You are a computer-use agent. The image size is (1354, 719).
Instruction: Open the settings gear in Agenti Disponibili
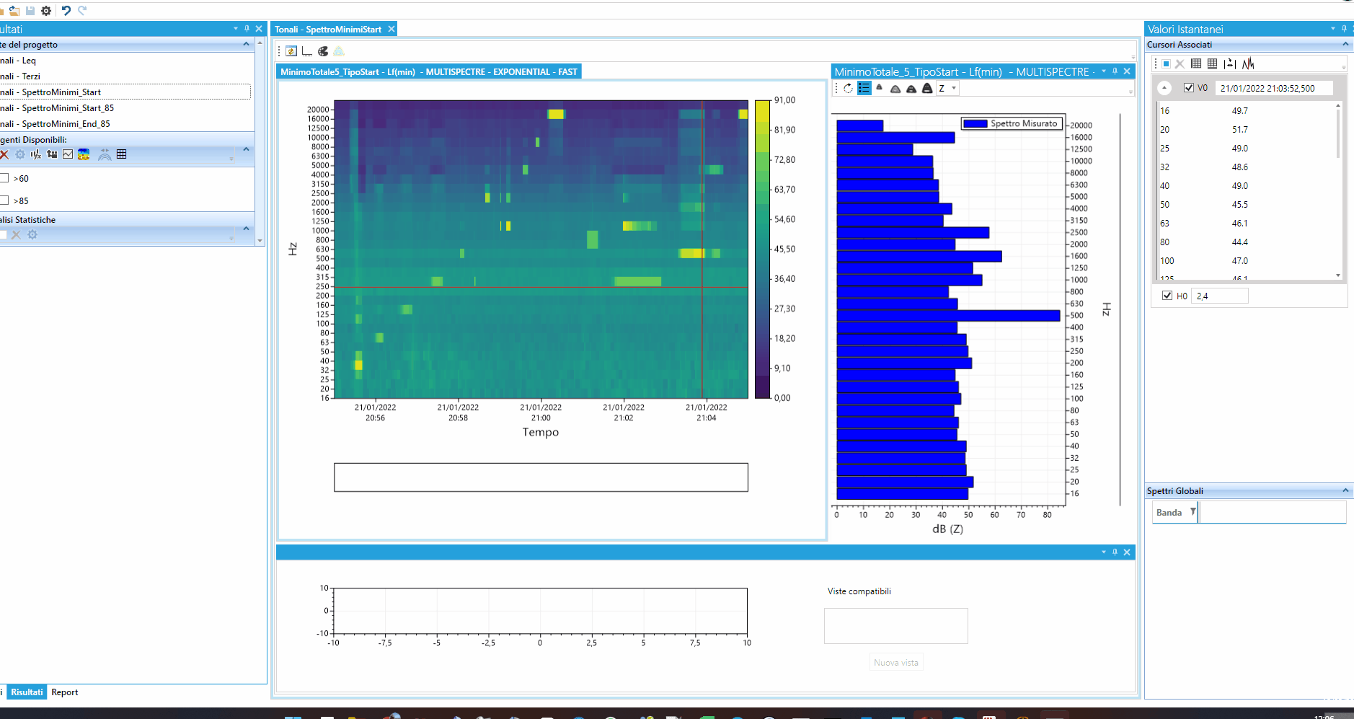pyautogui.click(x=20, y=154)
